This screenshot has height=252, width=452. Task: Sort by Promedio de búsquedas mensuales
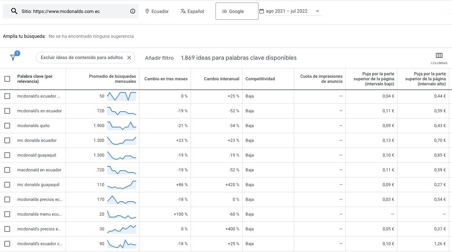113,79
